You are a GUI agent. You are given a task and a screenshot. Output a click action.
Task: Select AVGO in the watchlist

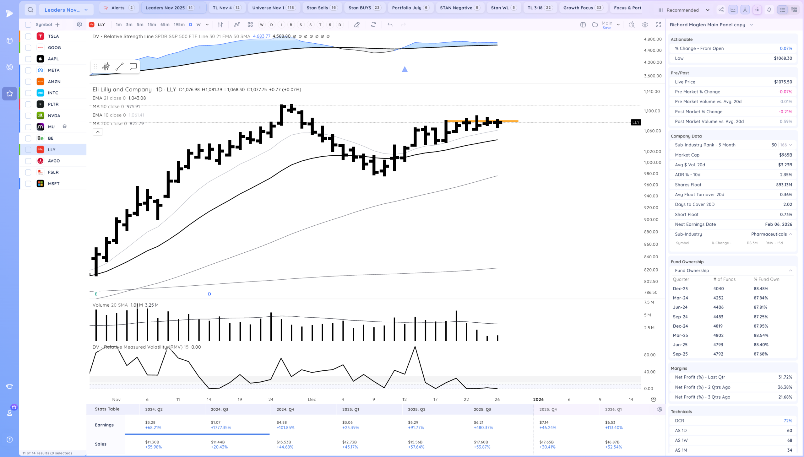point(54,161)
